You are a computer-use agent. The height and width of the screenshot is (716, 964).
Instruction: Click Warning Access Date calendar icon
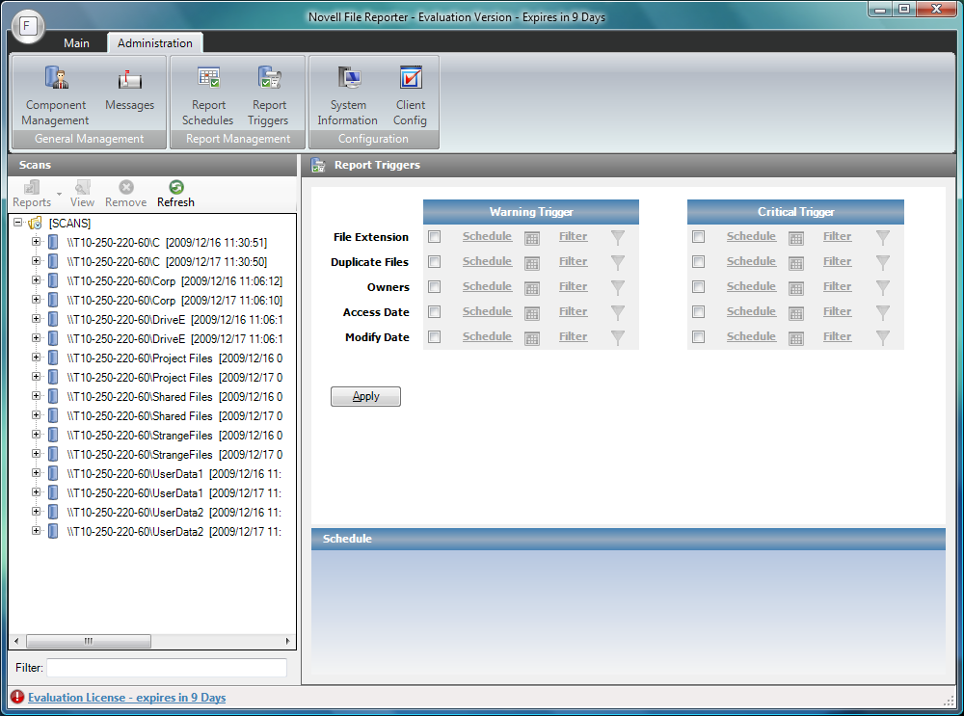pyautogui.click(x=532, y=313)
